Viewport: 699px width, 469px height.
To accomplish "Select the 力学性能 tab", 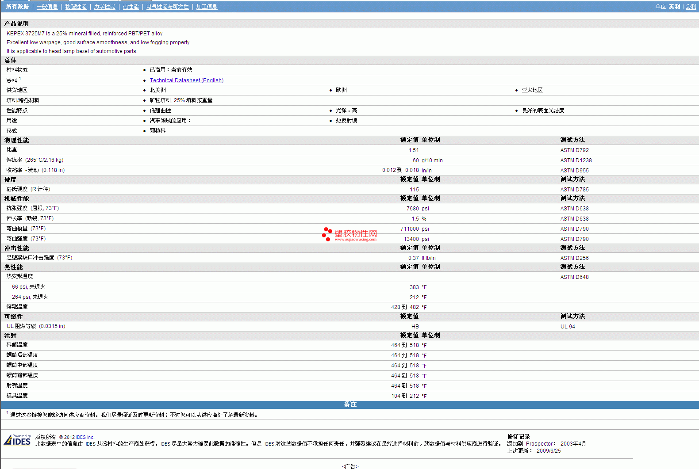I will 104,7.
